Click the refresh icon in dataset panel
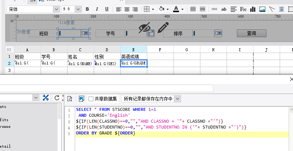The width and height of the screenshot is (293, 151). 57,98
